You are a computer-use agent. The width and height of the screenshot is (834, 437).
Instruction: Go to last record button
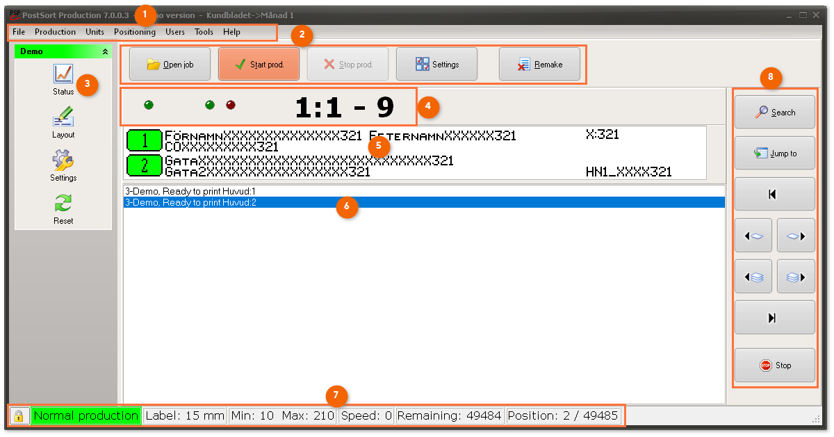(775, 318)
